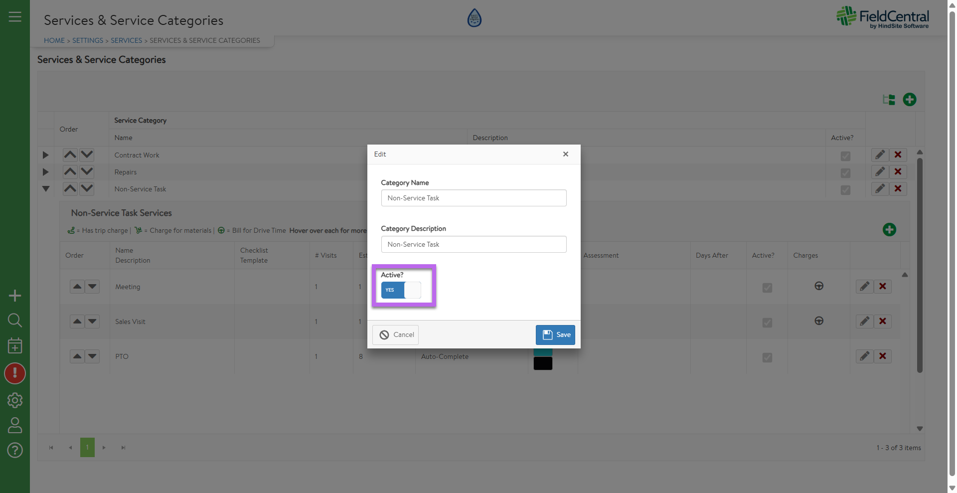Click the red alert notification icon
Image resolution: width=957 pixels, height=493 pixels.
[15, 373]
